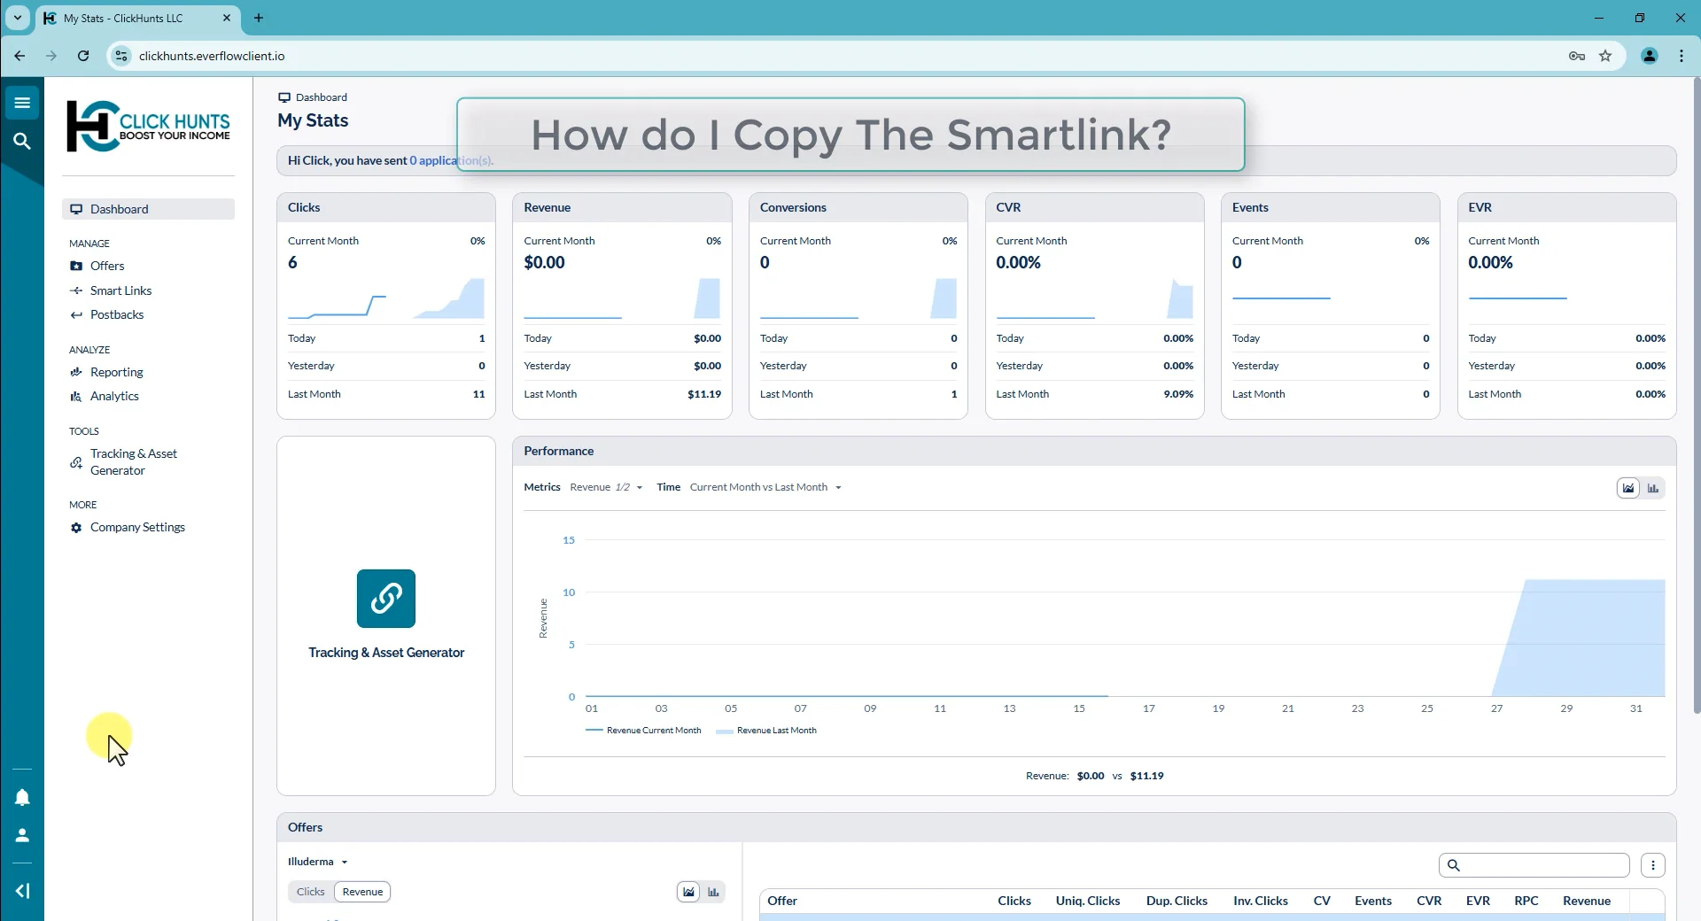
Task: Expand the Metrics Revenue dropdown
Action: [606, 487]
